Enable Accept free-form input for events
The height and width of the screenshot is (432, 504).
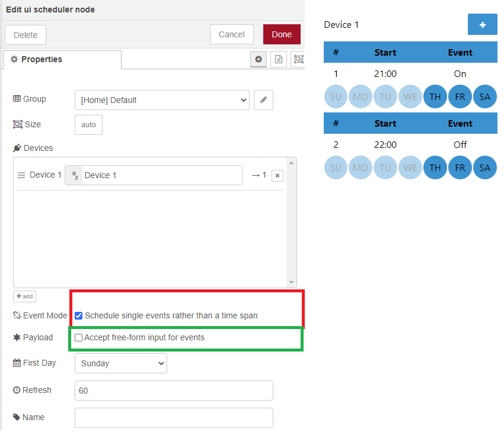click(x=78, y=337)
